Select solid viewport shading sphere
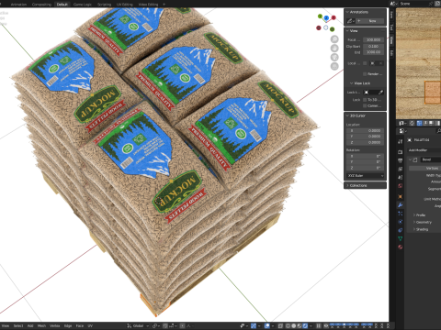441x330 pixels. pos(294,325)
